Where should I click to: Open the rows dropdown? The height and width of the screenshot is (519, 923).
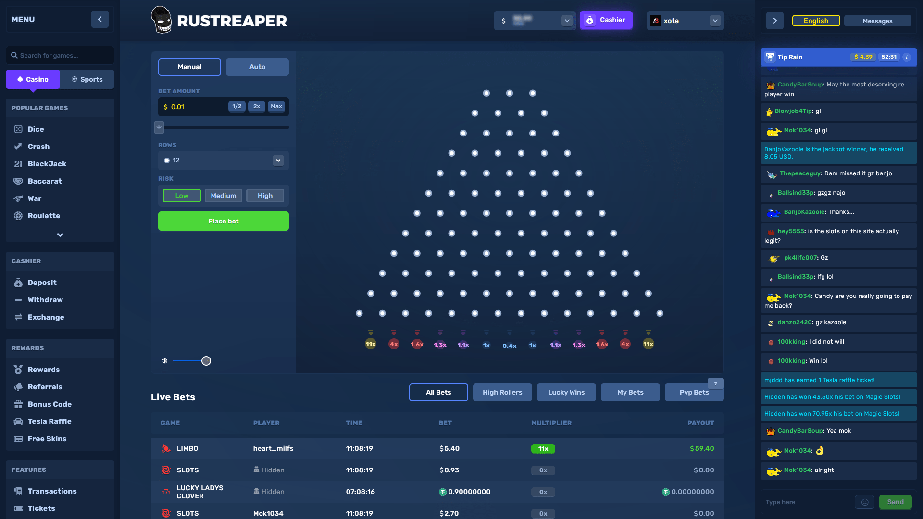click(x=278, y=160)
